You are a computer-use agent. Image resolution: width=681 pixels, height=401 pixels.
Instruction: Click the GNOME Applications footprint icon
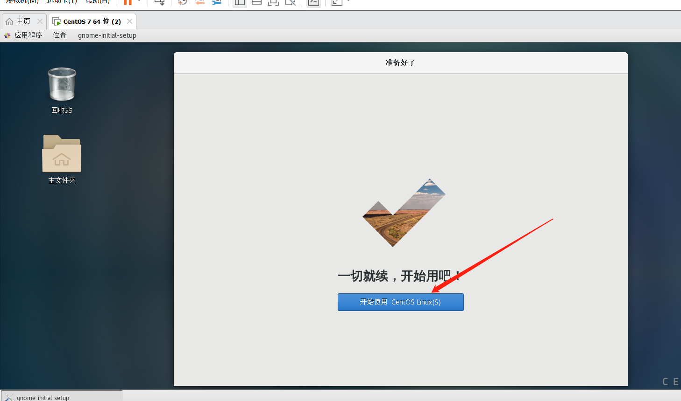pyautogui.click(x=7, y=35)
